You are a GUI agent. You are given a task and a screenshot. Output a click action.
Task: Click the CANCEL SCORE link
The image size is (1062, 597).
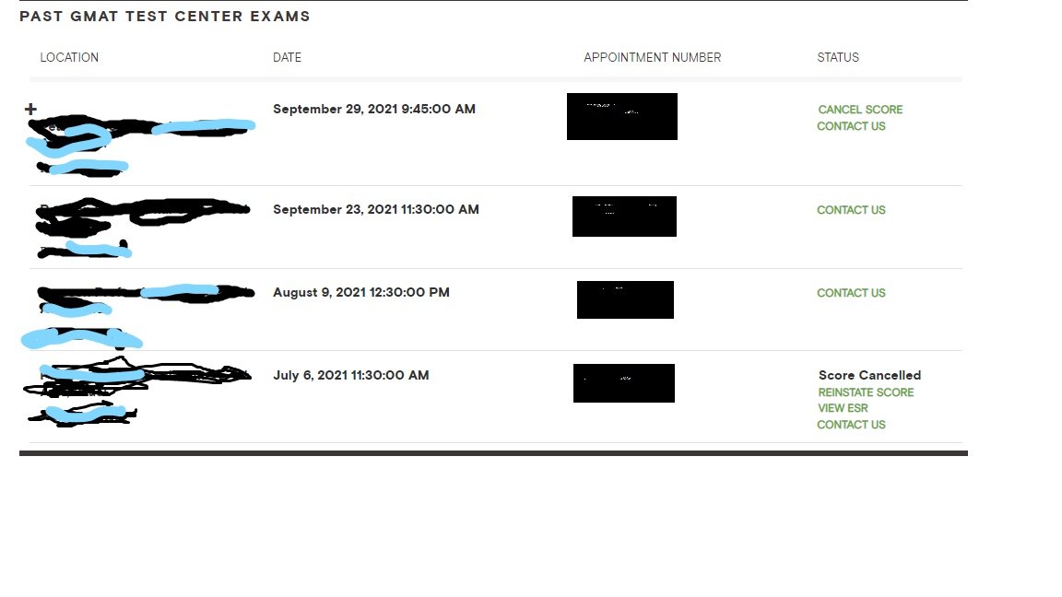[860, 110]
